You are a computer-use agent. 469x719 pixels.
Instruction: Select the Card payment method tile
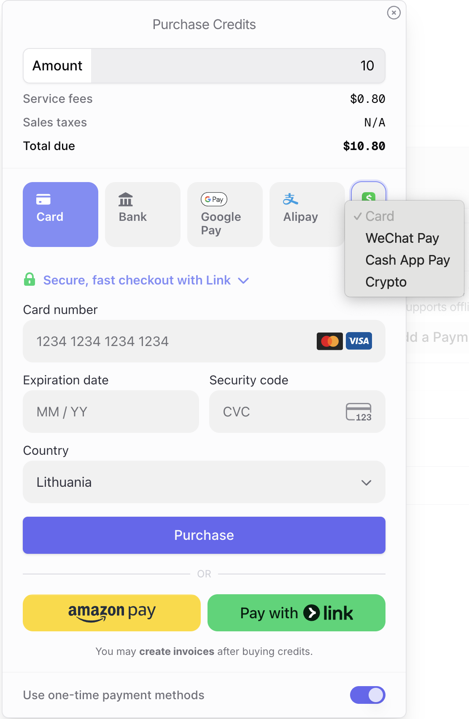(60, 215)
